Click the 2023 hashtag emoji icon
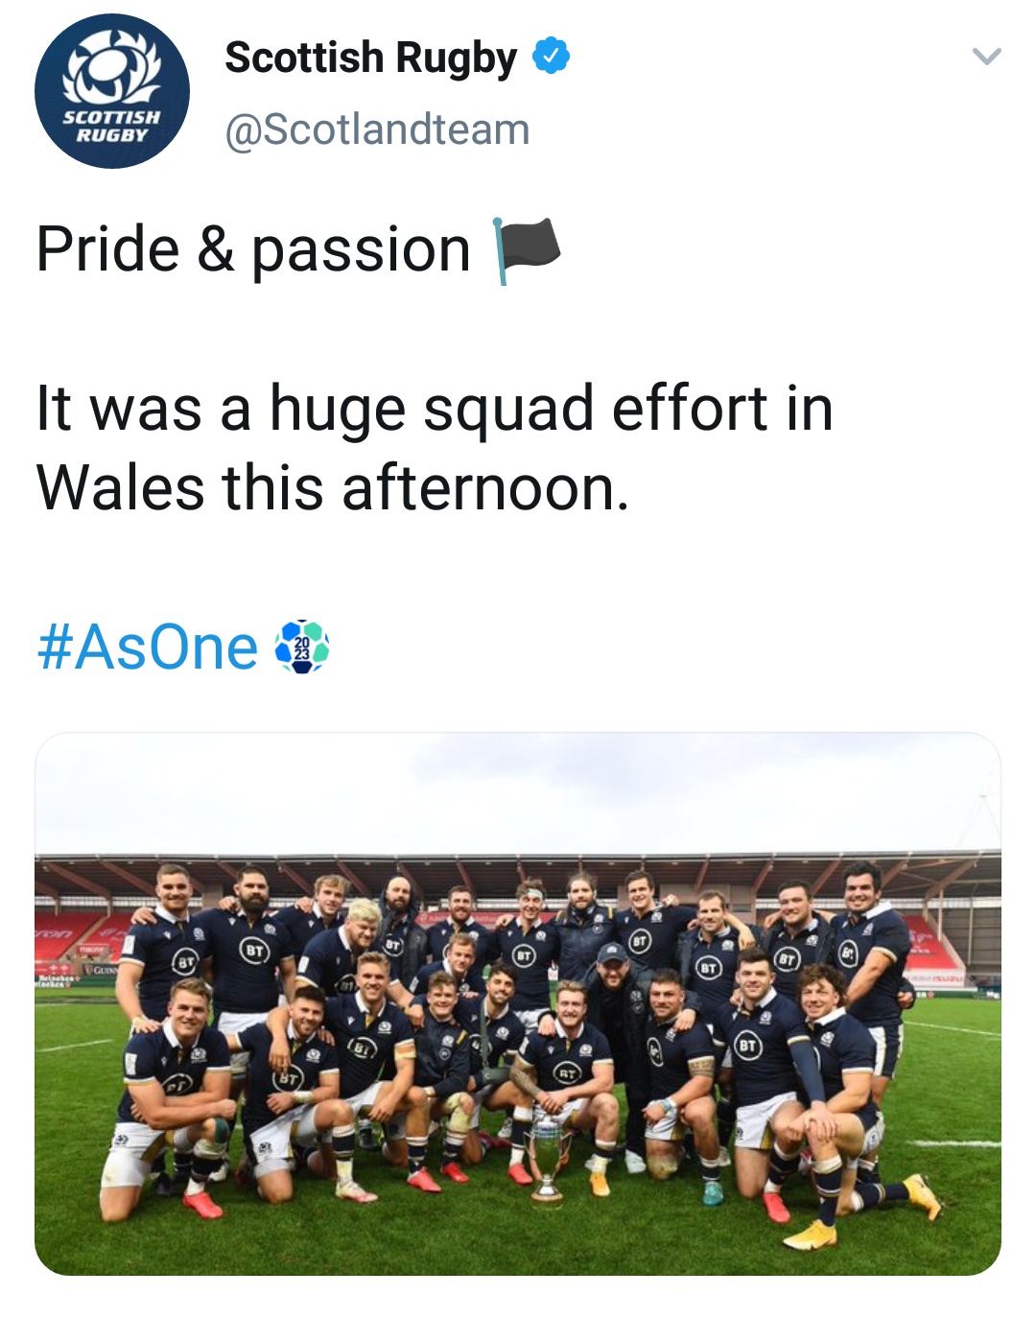 302,647
